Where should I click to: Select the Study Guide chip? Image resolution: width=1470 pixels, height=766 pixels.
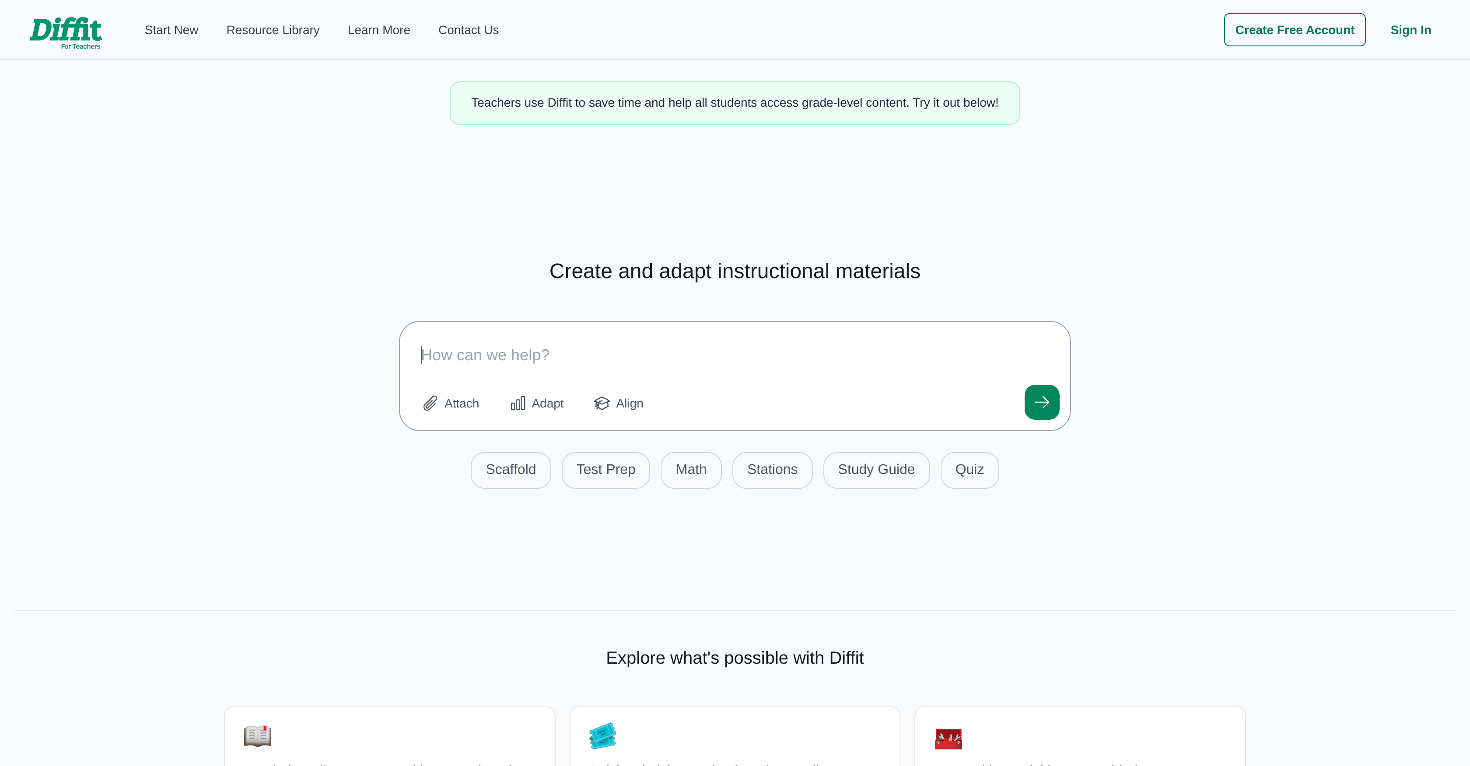(876, 470)
